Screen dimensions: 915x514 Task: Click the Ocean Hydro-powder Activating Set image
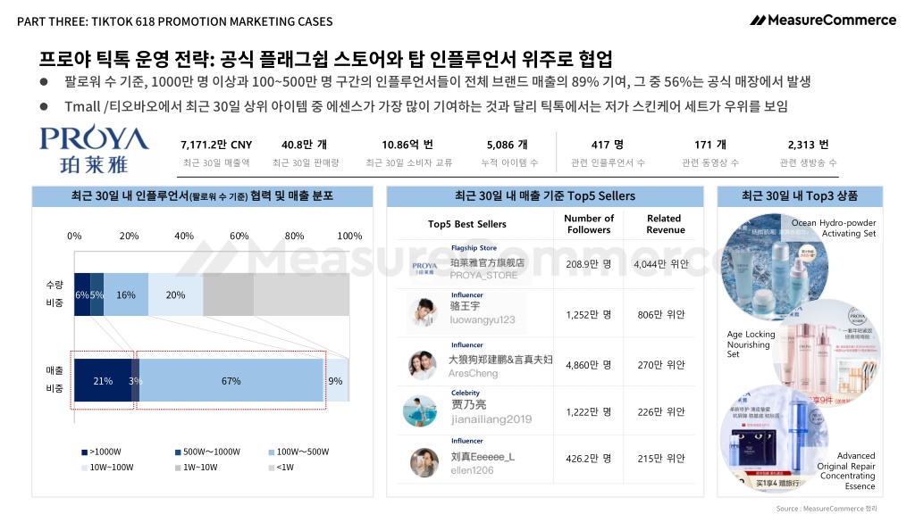point(775,267)
